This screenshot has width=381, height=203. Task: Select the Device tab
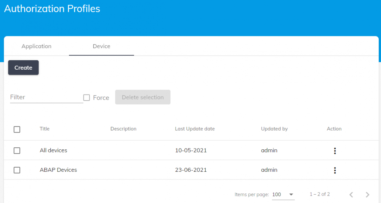click(101, 46)
